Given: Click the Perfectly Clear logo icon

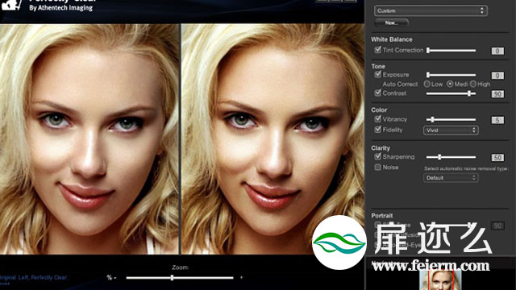Looking at the screenshot, I should (11, 5).
